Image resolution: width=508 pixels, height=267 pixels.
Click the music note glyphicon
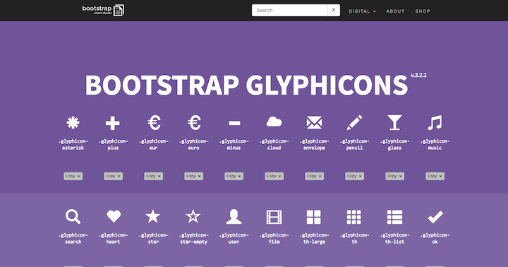click(435, 123)
